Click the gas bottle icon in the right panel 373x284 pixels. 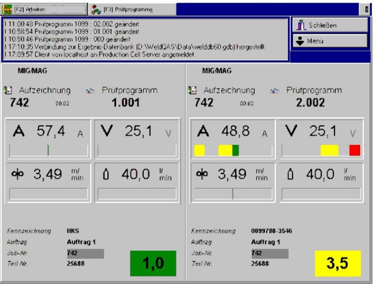(290, 175)
